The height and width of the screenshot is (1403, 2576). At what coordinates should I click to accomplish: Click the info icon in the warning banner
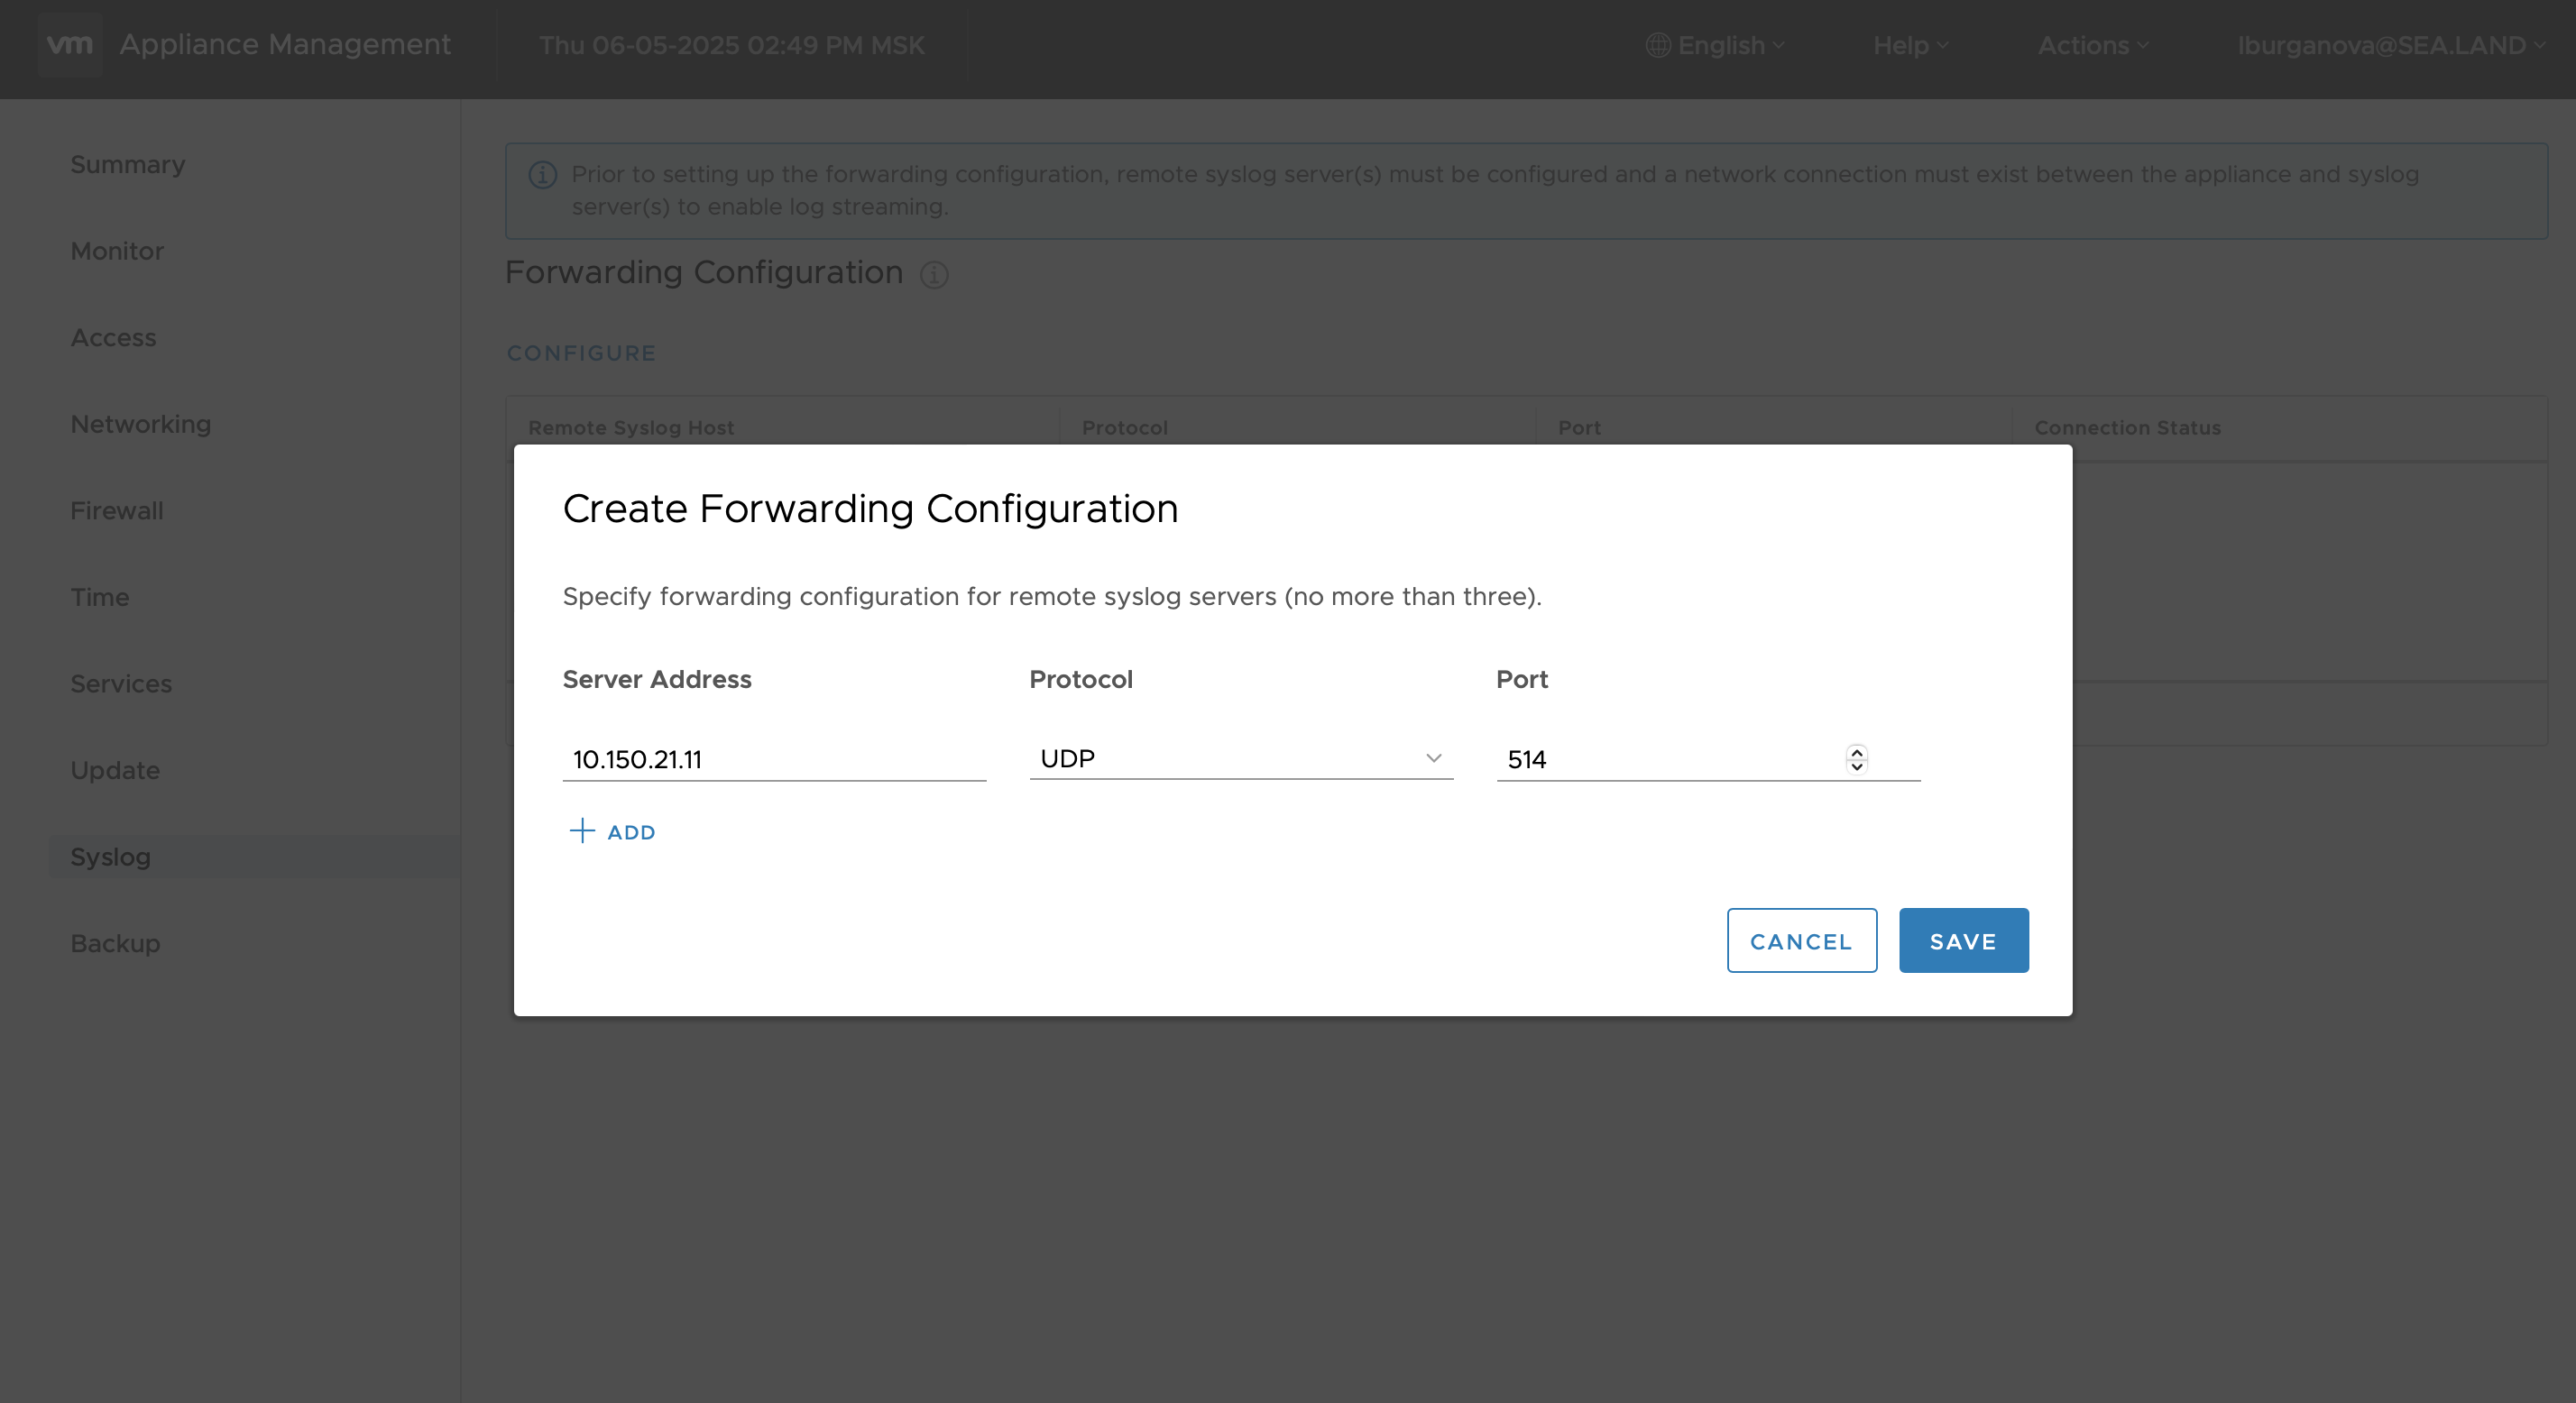pos(541,174)
